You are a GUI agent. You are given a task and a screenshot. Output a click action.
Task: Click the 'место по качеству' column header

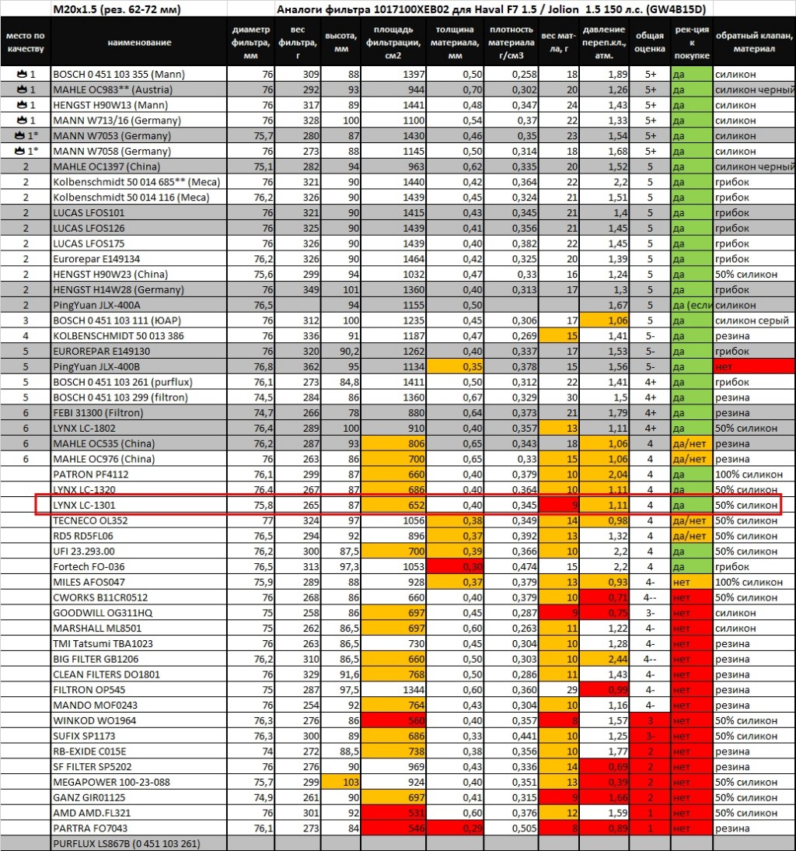(x=26, y=42)
